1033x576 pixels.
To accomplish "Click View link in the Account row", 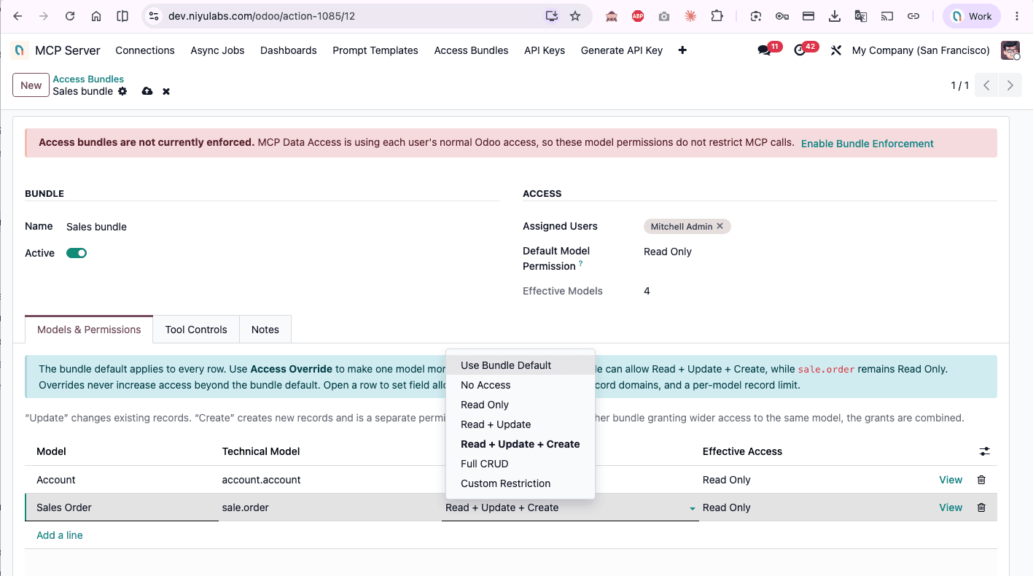I will (x=951, y=480).
